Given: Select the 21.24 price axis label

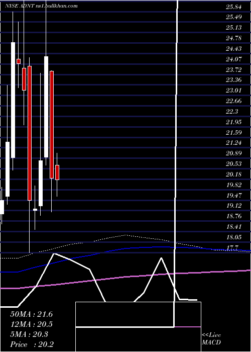Looking at the screenshot, I should coord(233,143).
